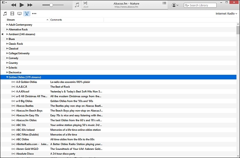The image size is (240, 158).
Task: Click the ABC Fifties (Dublin) stream icon
Action: 13,134
